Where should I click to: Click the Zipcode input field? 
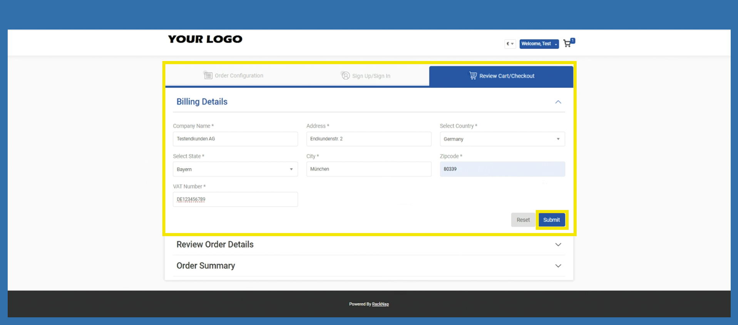[x=502, y=169]
